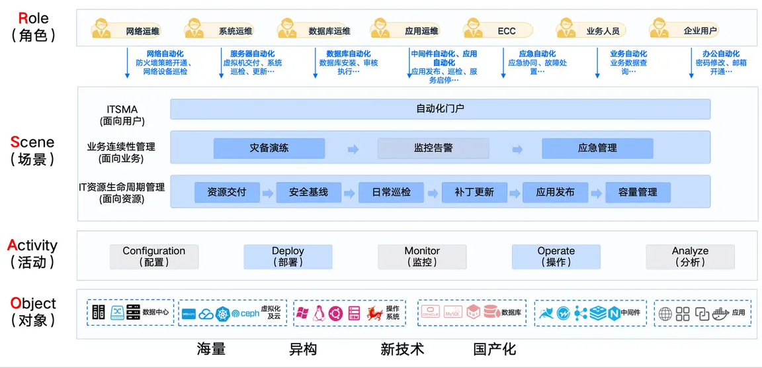Click the 应急管理 box

coord(598,148)
